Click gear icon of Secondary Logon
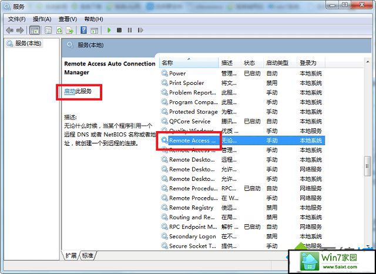Viewport: 376px width, 274px height. click(x=164, y=236)
